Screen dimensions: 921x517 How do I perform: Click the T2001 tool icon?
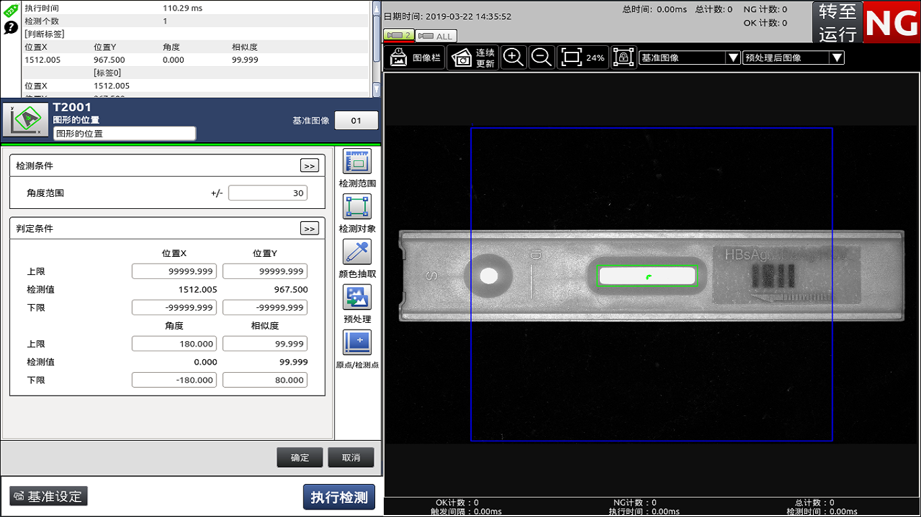pos(26,120)
